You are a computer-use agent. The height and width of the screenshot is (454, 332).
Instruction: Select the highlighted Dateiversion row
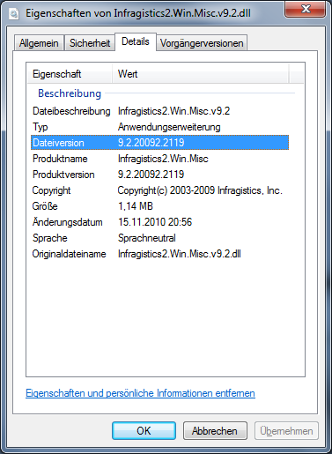[x=159, y=143]
